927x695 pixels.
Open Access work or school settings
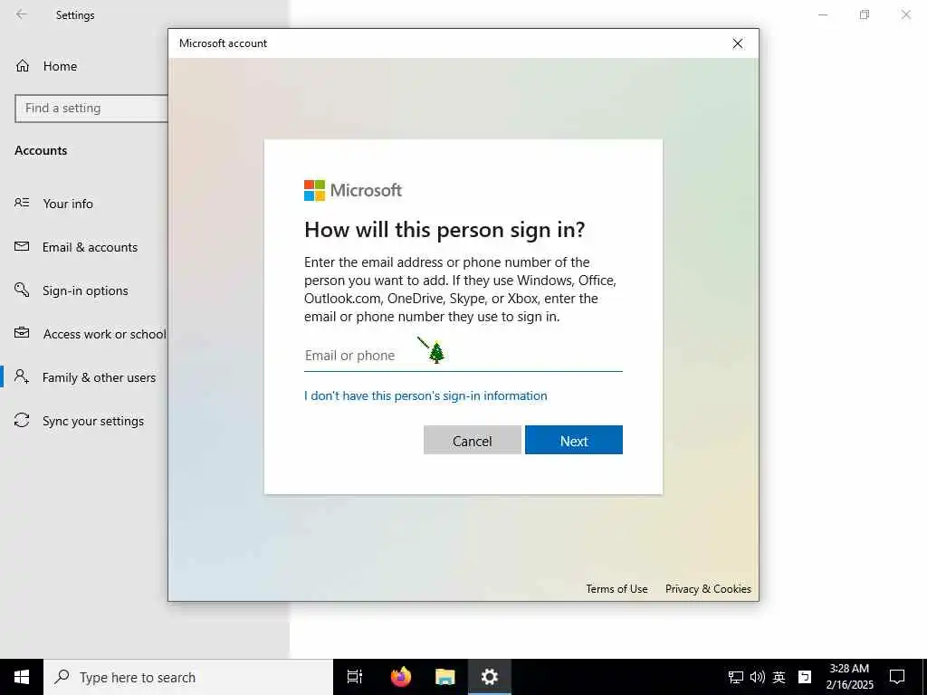[x=105, y=334]
